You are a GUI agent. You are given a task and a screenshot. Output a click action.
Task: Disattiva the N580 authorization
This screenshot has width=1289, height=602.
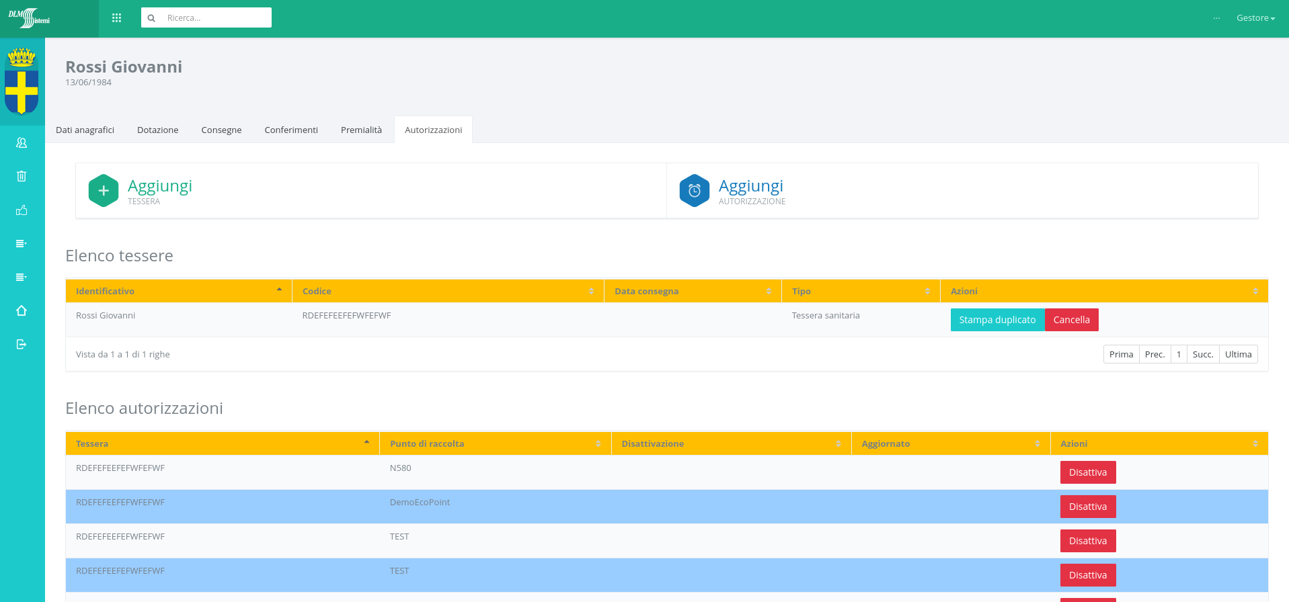pos(1087,472)
